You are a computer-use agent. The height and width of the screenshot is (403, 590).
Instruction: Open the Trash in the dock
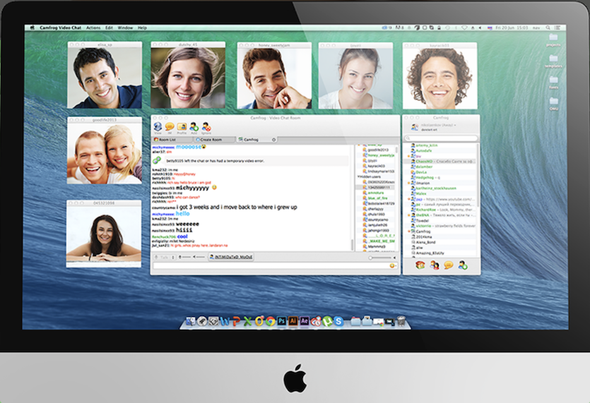point(401,321)
